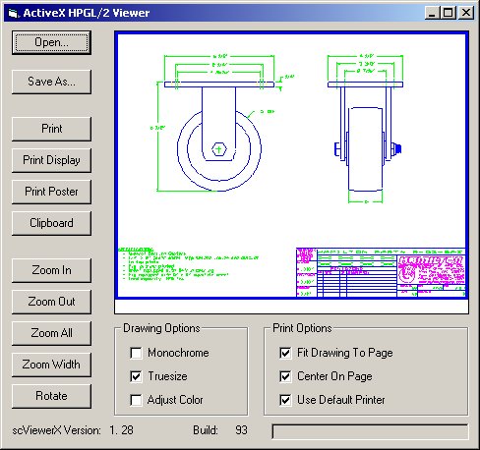Click the Print Options group label

pos(302,328)
